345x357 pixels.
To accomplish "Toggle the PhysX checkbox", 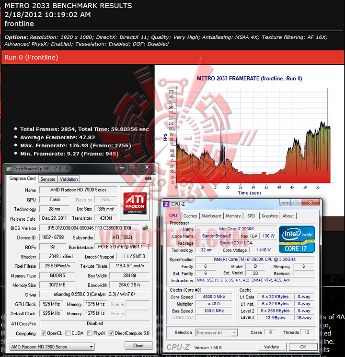I will [90, 333].
